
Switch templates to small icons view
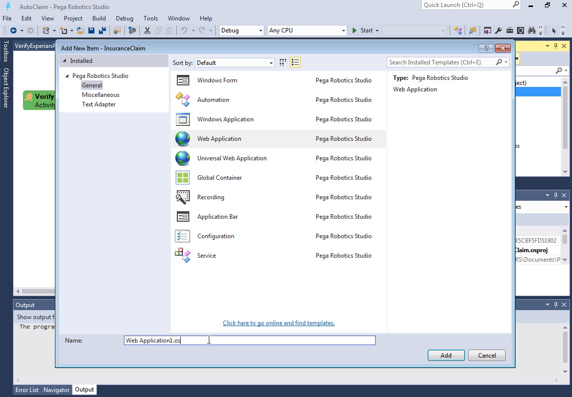tap(283, 62)
